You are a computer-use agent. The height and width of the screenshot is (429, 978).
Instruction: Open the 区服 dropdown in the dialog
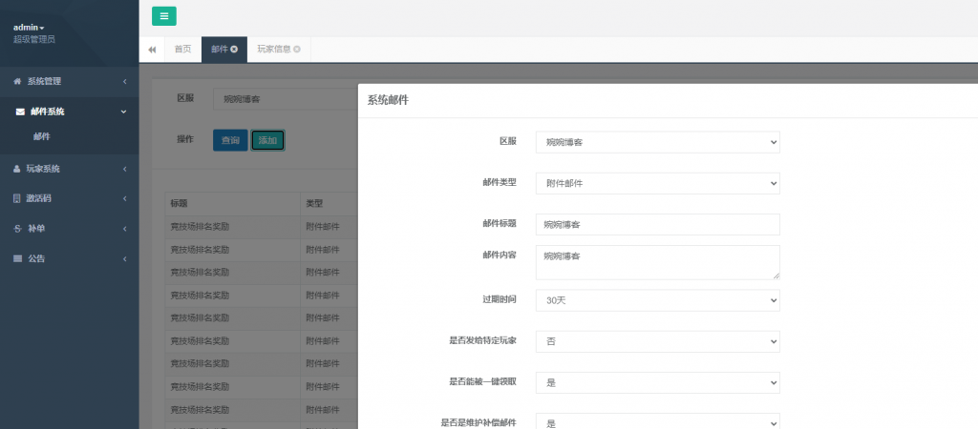coord(657,142)
